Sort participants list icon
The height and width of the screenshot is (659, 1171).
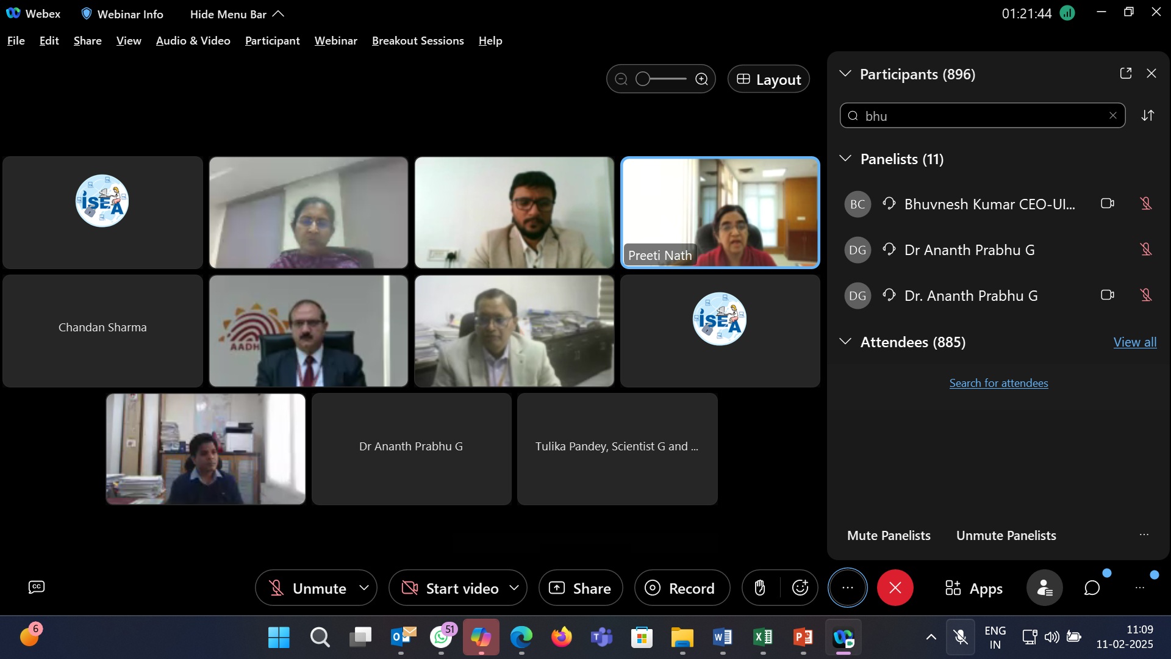[1148, 115]
